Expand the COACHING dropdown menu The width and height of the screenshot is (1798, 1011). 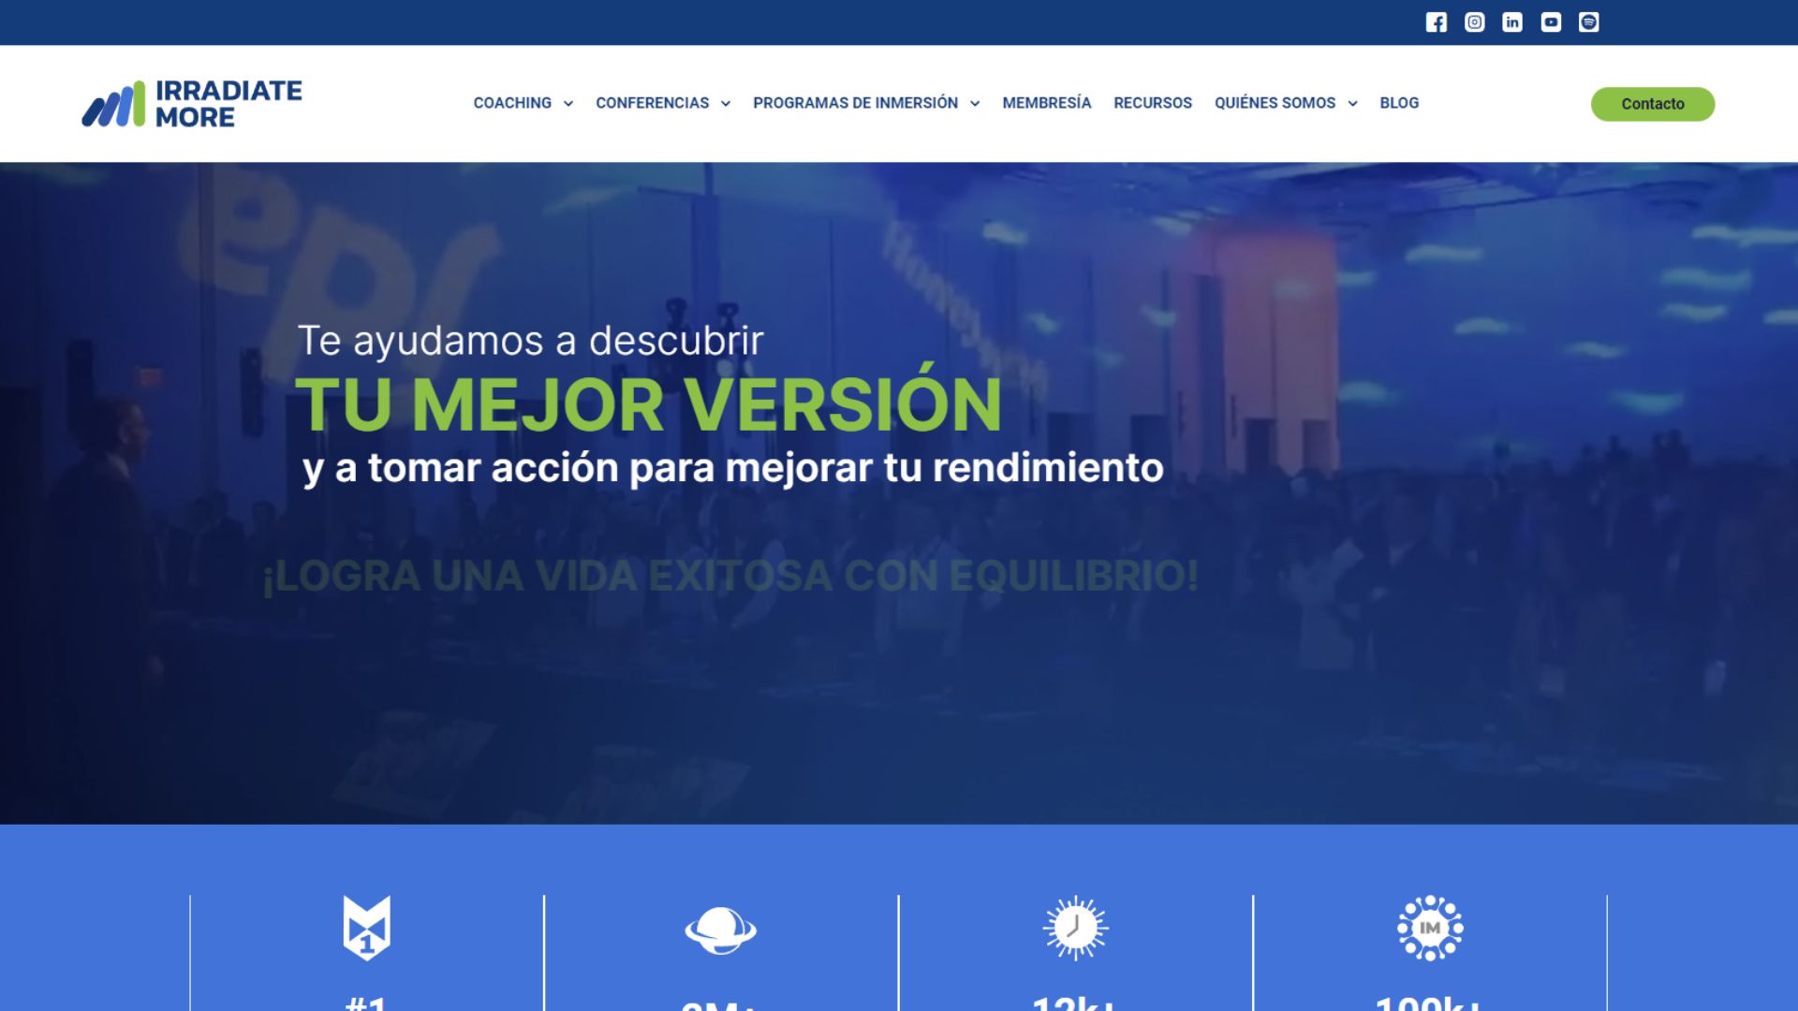pyautogui.click(x=513, y=103)
